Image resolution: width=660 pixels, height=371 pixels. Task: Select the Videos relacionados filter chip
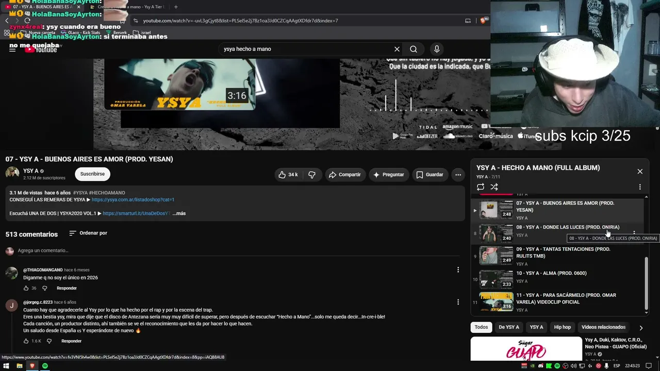coord(603,327)
